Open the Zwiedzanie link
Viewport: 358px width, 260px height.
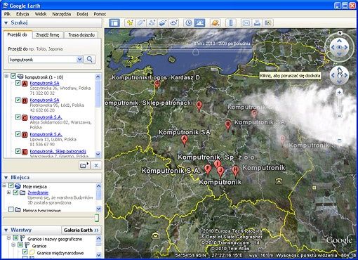(x=38, y=193)
